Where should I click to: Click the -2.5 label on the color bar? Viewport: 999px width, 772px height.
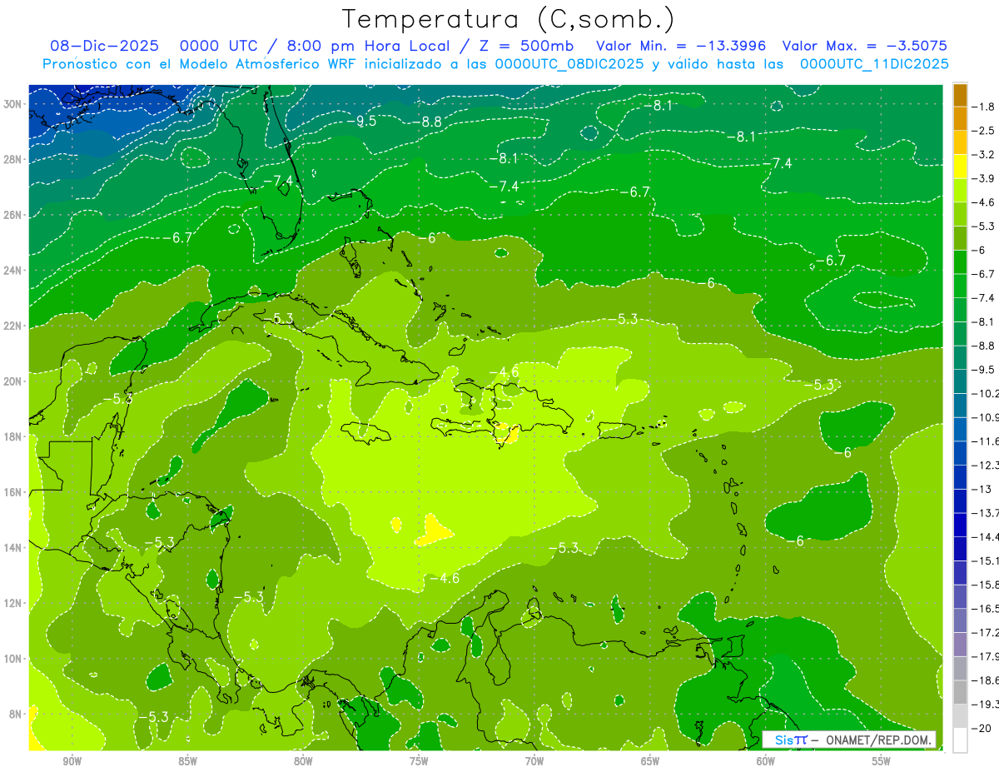(x=985, y=131)
